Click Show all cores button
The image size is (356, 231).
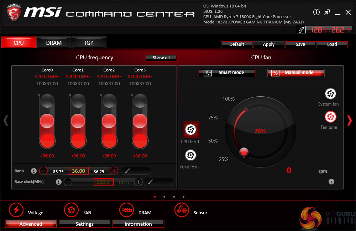(x=161, y=58)
